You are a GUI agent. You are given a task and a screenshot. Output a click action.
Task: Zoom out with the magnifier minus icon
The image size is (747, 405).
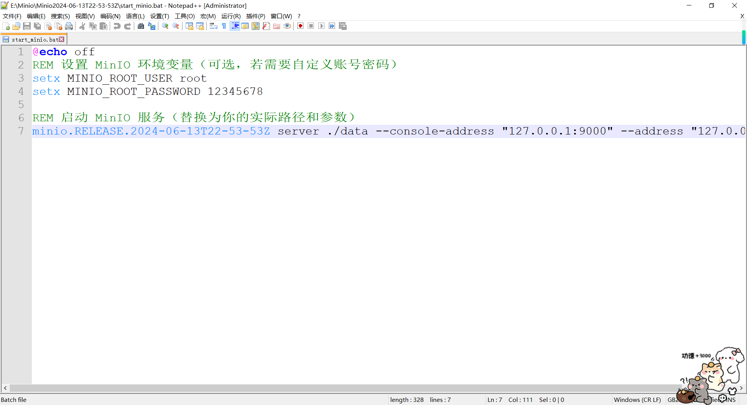pos(176,26)
